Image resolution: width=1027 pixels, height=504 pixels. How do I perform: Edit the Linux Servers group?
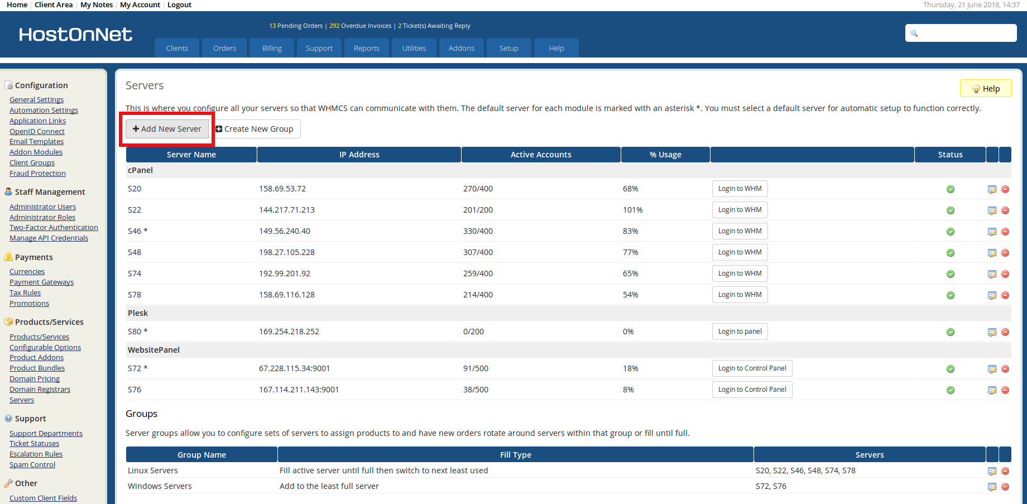992,471
